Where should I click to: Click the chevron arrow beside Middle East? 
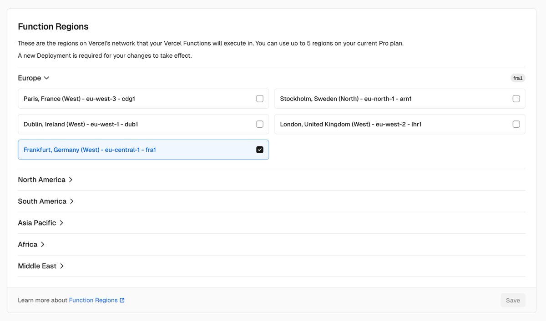click(x=62, y=266)
